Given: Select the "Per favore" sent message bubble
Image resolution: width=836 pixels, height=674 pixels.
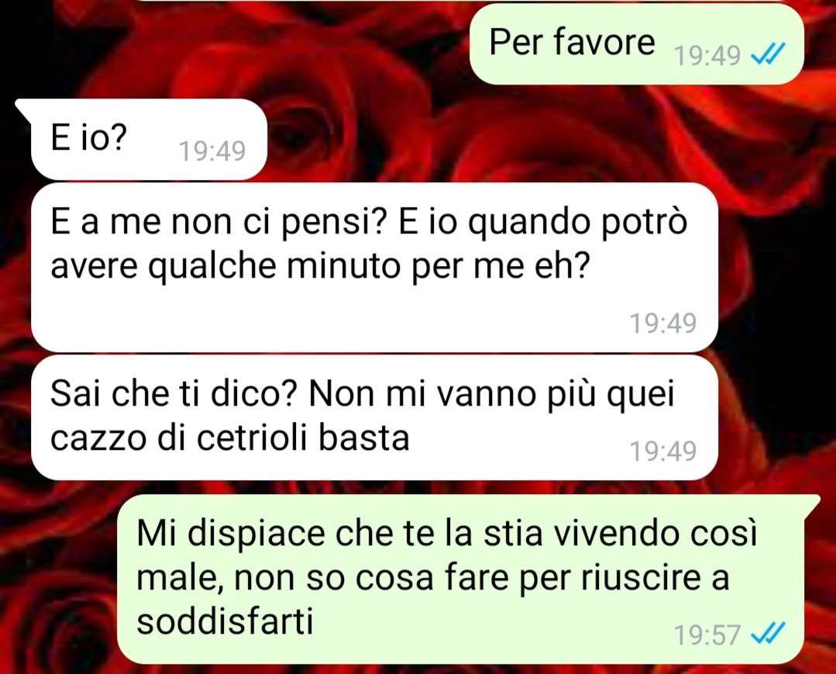Looking at the screenshot, I should (x=637, y=43).
